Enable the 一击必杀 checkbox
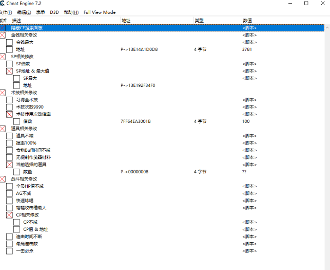Image resolution: width=330 pixels, height=270 pixels. 9,251
